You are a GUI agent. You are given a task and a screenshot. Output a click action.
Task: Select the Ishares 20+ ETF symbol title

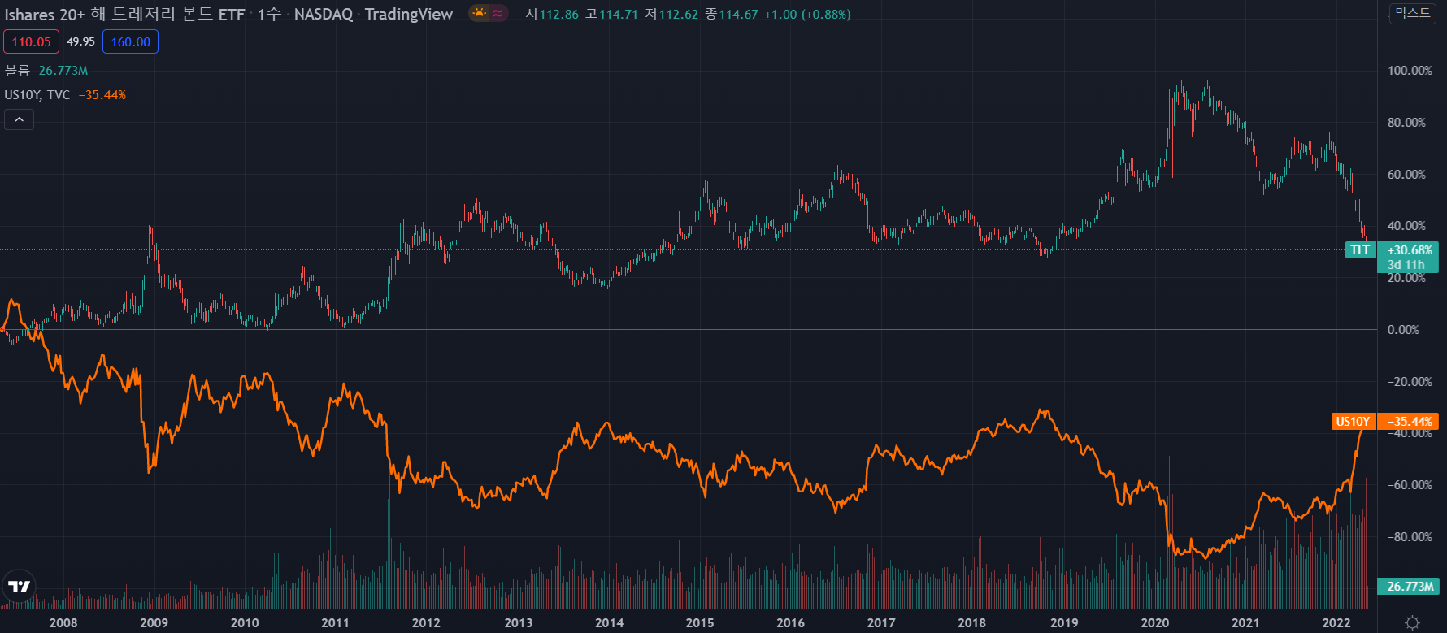pos(124,14)
